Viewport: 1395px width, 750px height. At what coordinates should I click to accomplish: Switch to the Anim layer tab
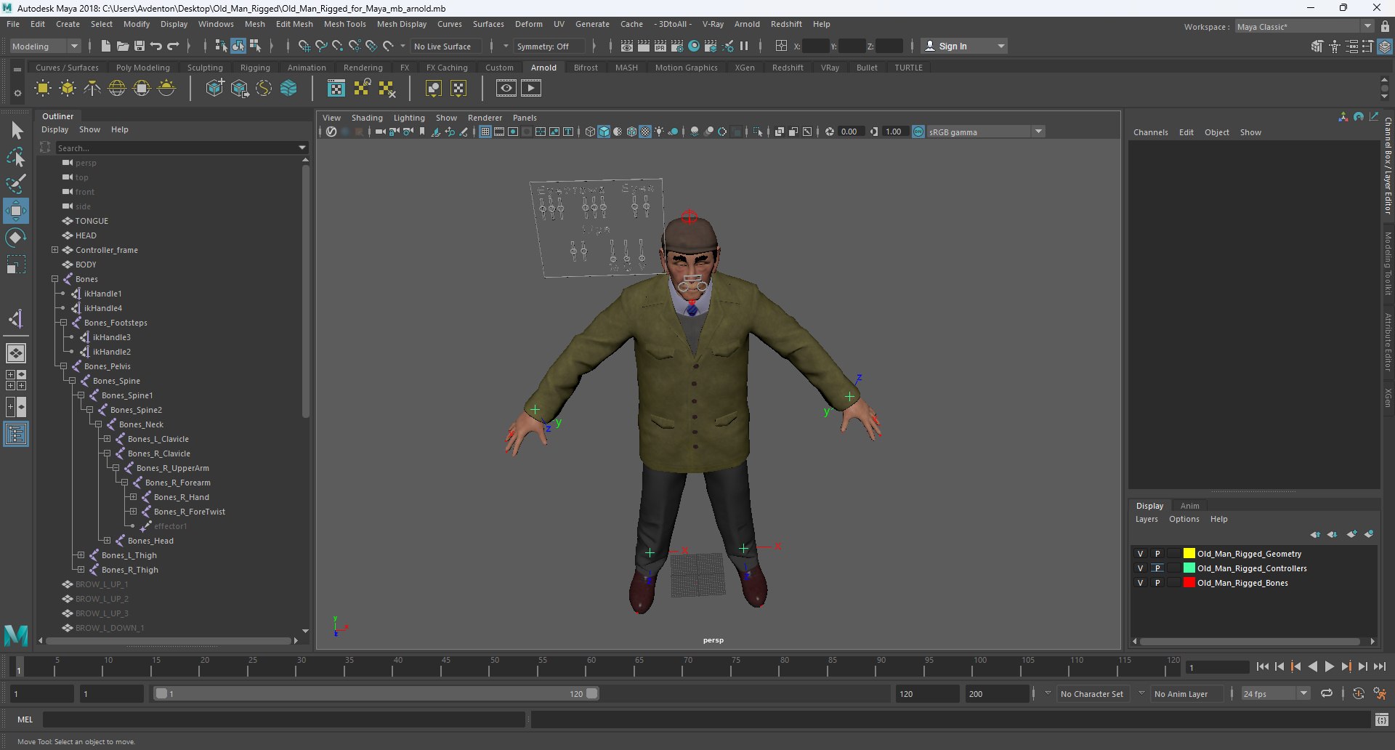[x=1189, y=506]
